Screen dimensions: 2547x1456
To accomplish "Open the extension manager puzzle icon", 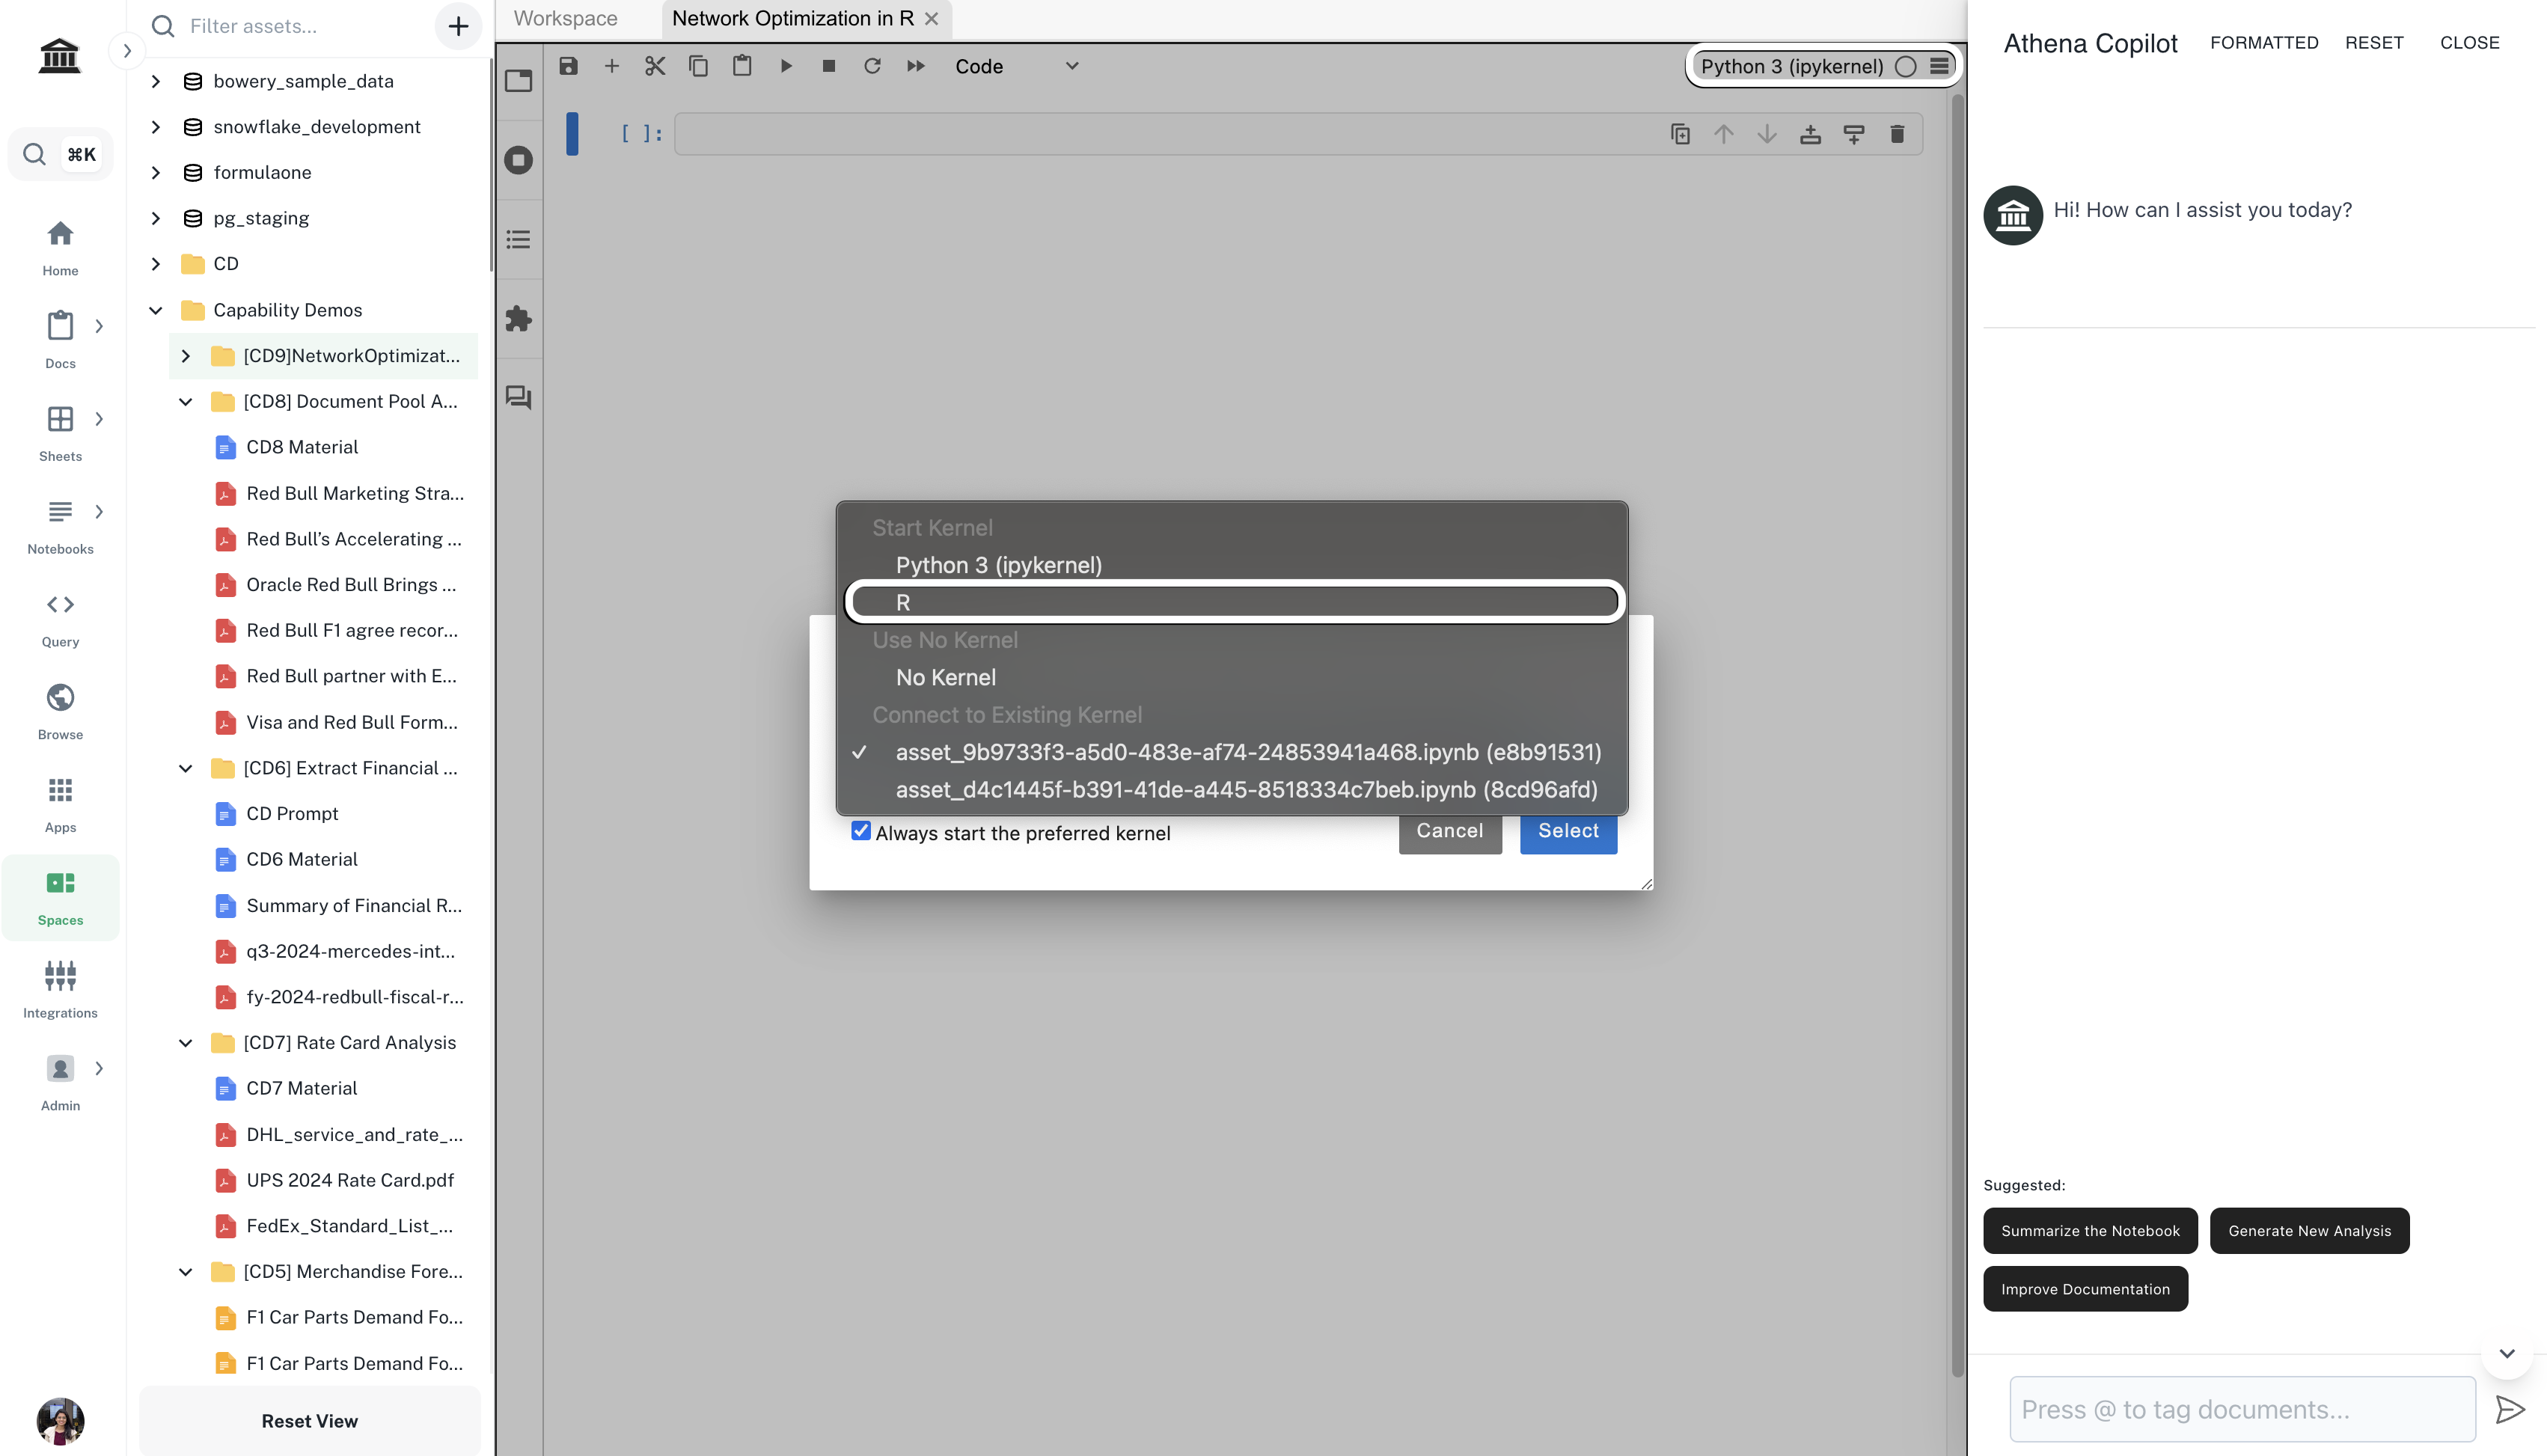I will coord(518,319).
